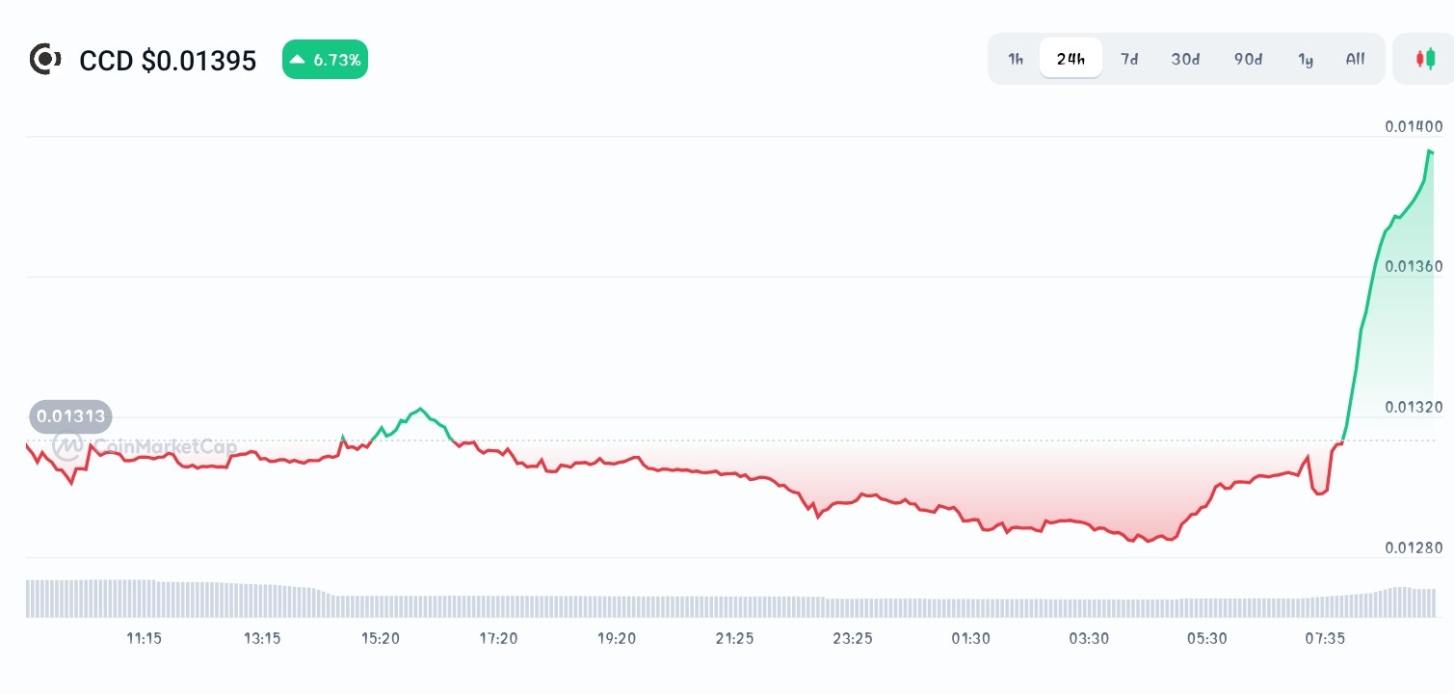Click the green price peak near 15:20

pyautogui.click(x=421, y=409)
